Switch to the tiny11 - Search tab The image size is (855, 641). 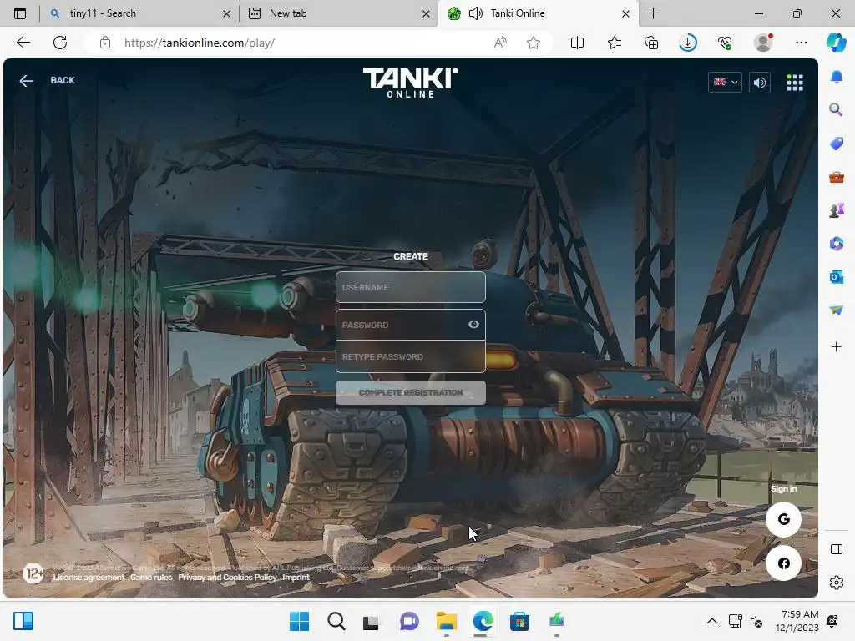(139, 13)
